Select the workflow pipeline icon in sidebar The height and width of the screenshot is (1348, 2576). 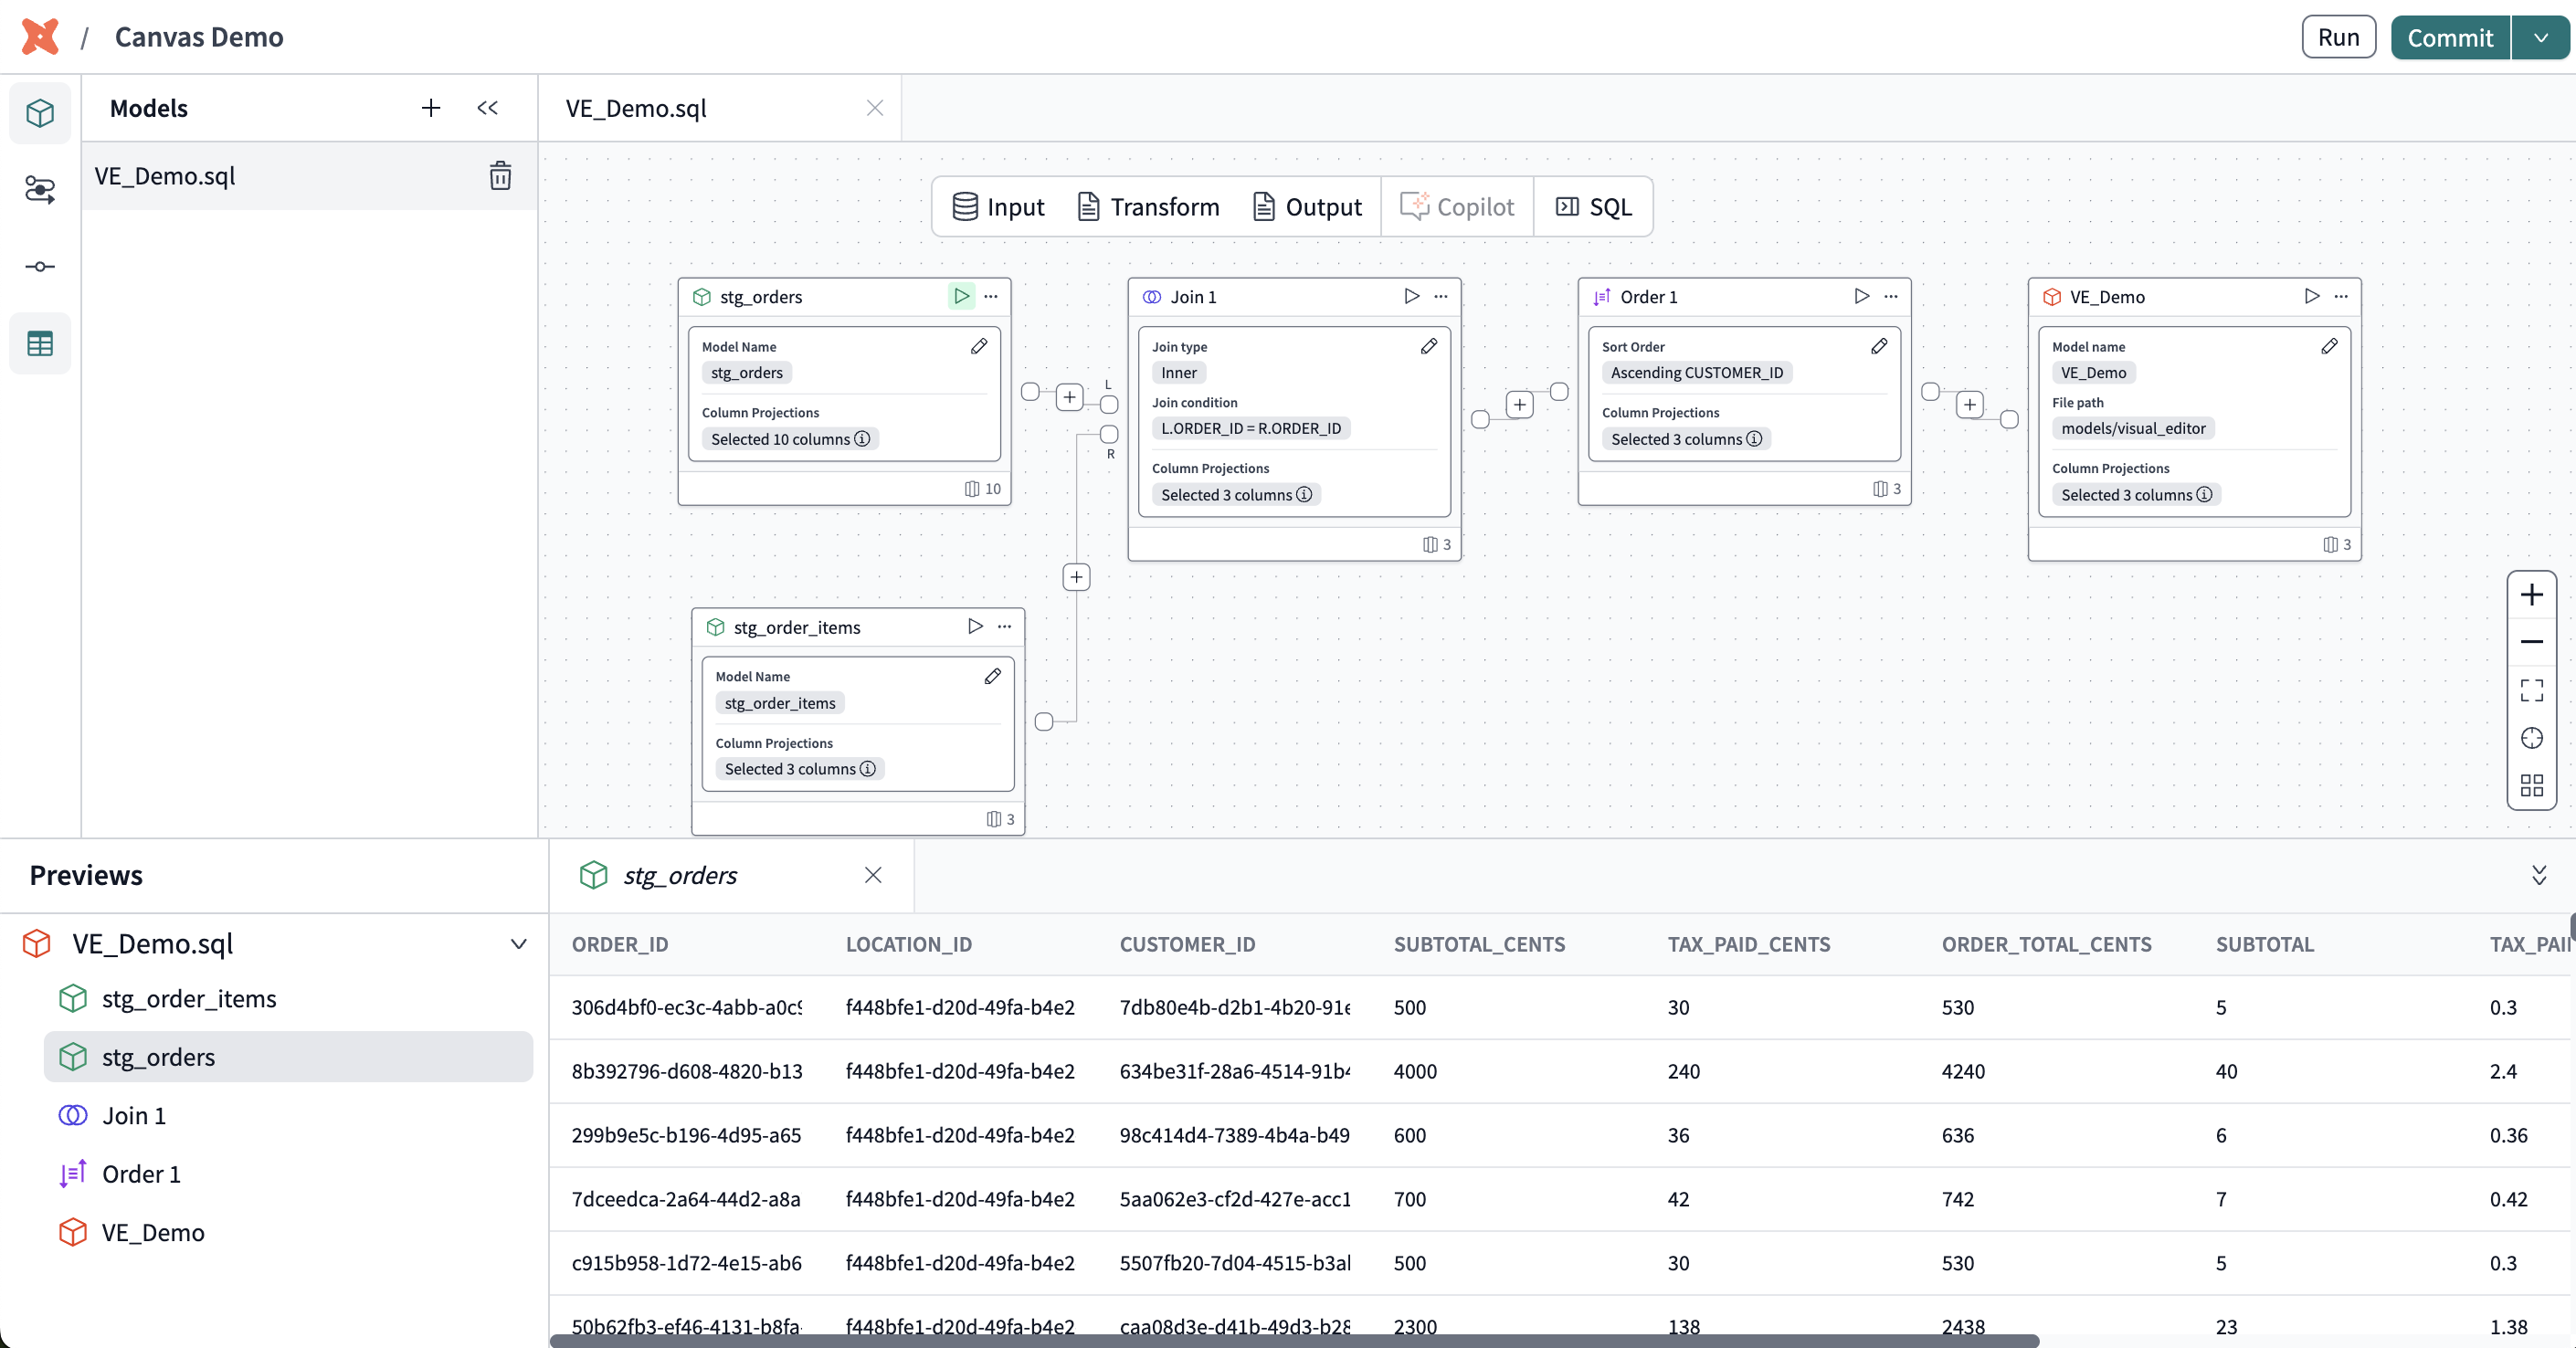point(39,189)
